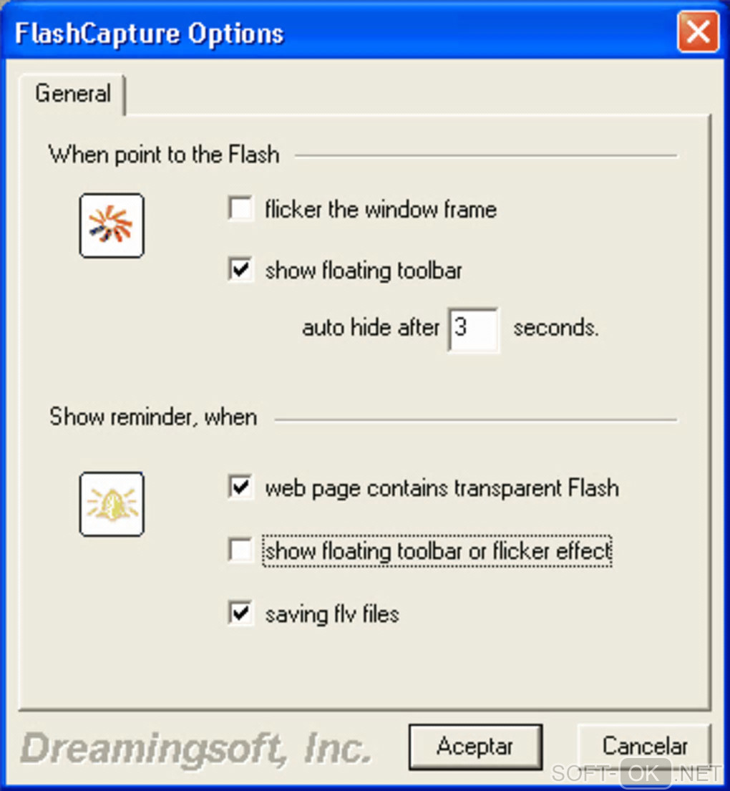The image size is (730, 791).
Task: Check show floating toolbar or flicker effect
Action: (x=240, y=551)
